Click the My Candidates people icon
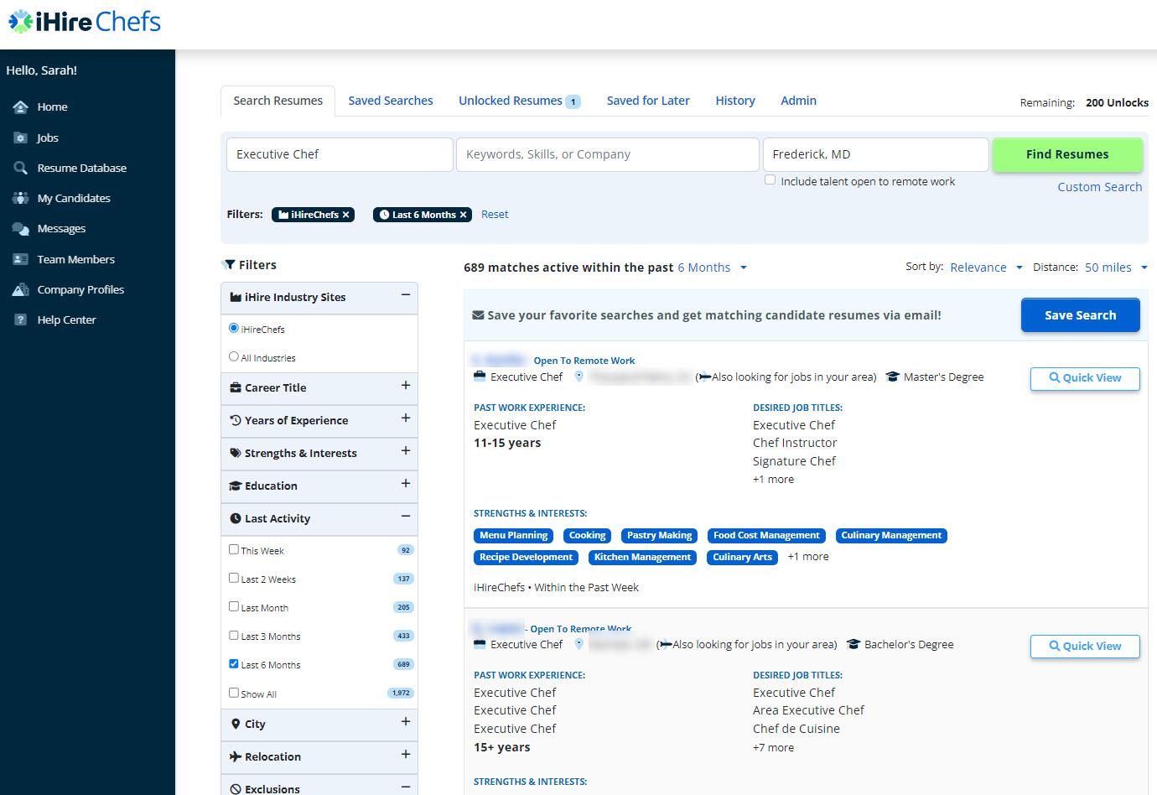Image resolution: width=1157 pixels, height=795 pixels. point(21,198)
